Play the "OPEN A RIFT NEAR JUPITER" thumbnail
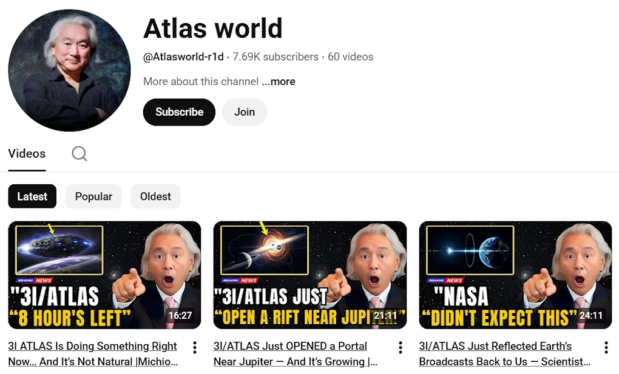The height and width of the screenshot is (374, 619). click(x=309, y=275)
